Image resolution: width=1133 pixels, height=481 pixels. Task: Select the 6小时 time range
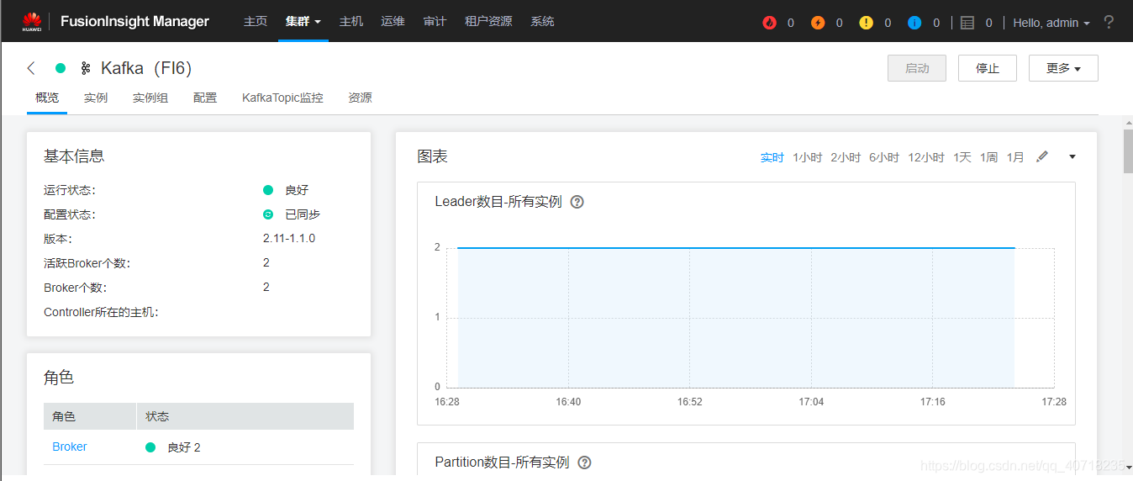[x=884, y=157]
